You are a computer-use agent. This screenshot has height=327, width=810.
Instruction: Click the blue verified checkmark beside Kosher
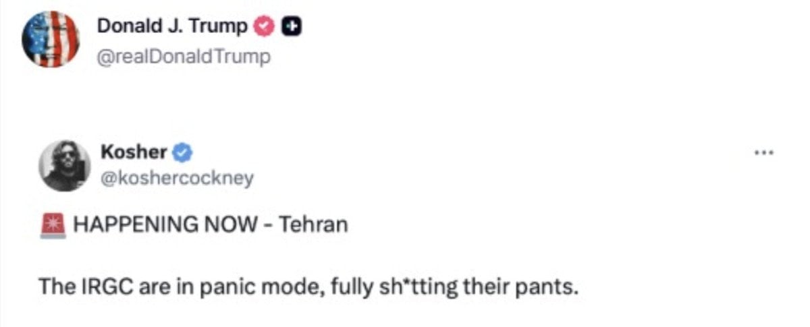(184, 153)
